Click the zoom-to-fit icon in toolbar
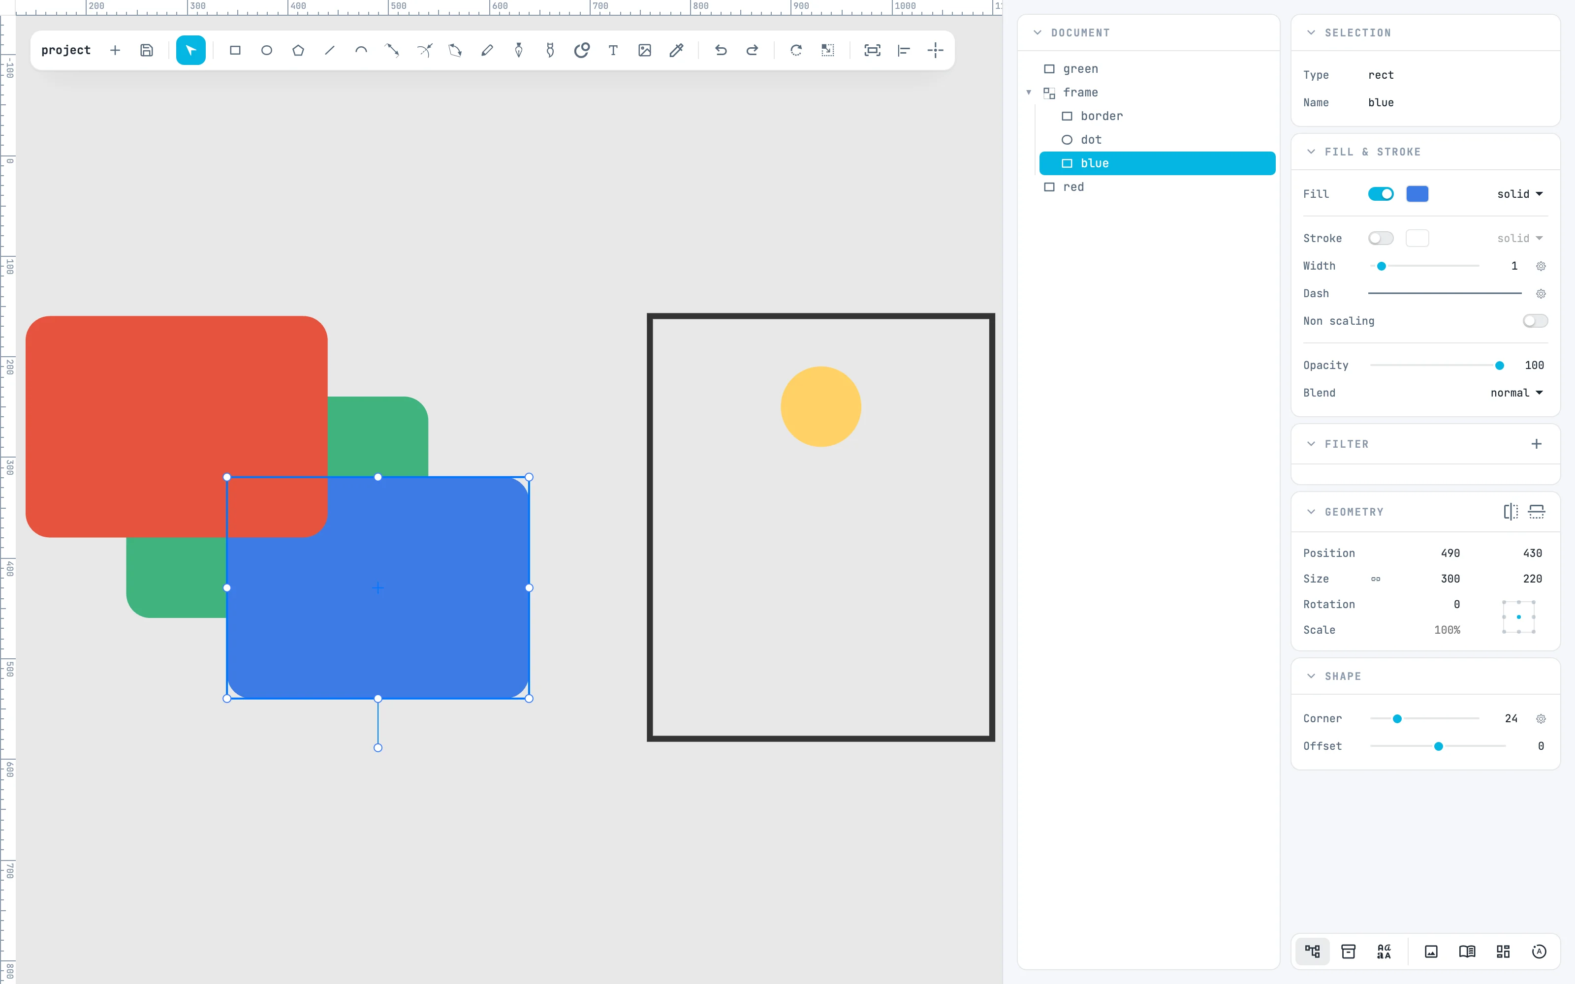This screenshot has height=984, width=1575. (872, 50)
